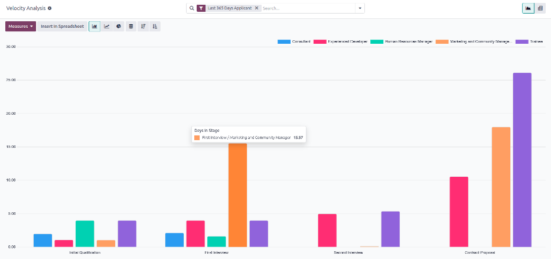Switch to bar chart mode

click(94, 27)
